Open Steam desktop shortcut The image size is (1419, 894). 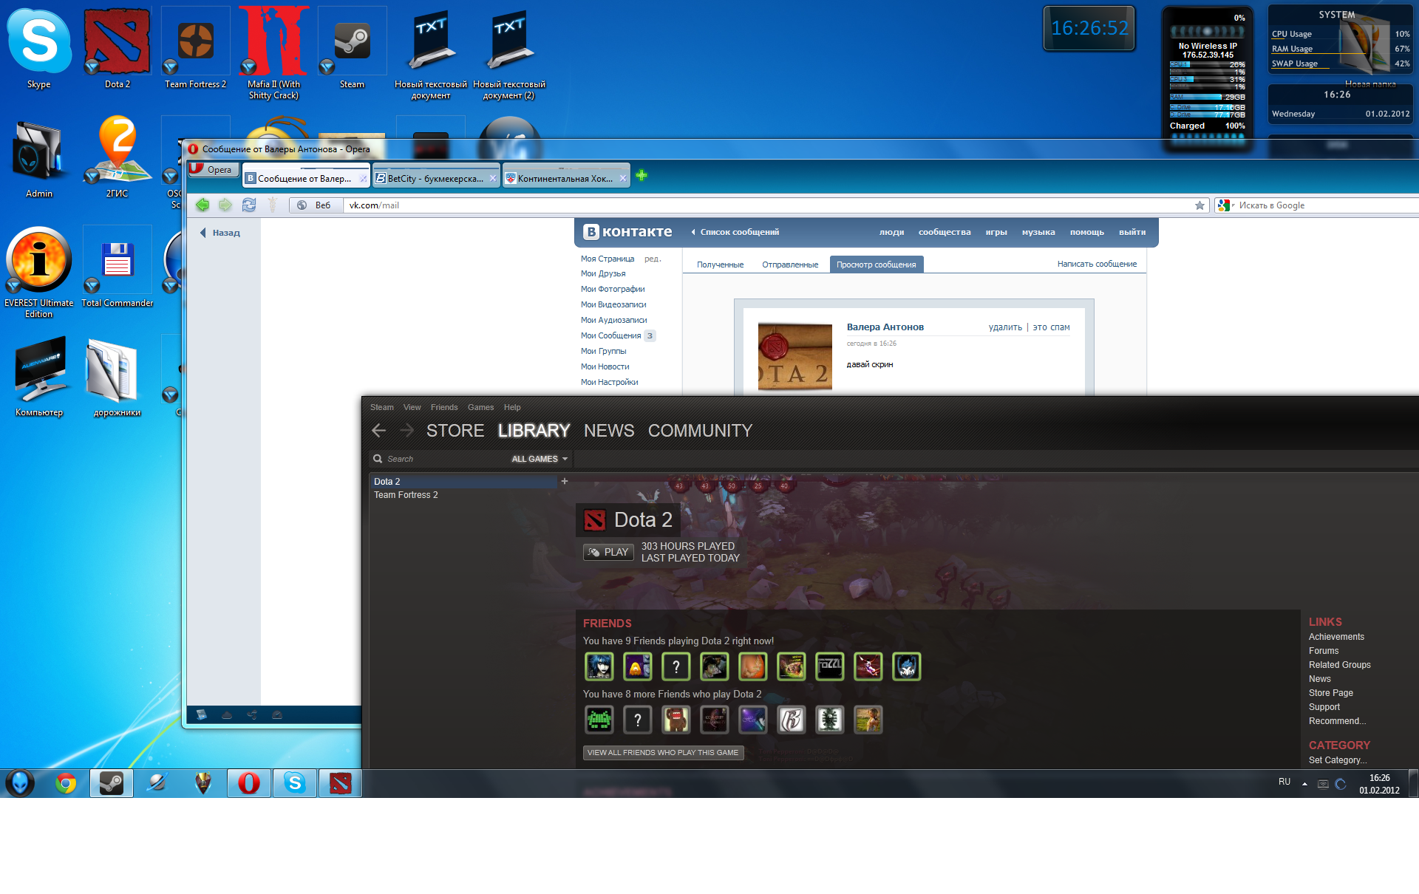[x=352, y=49]
